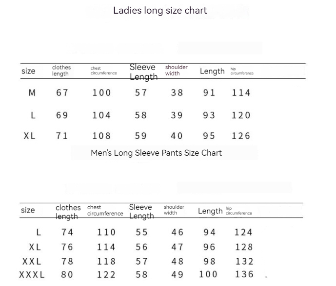Click the XXXL size row label
This screenshot has width=336, height=286.
pos(32,274)
